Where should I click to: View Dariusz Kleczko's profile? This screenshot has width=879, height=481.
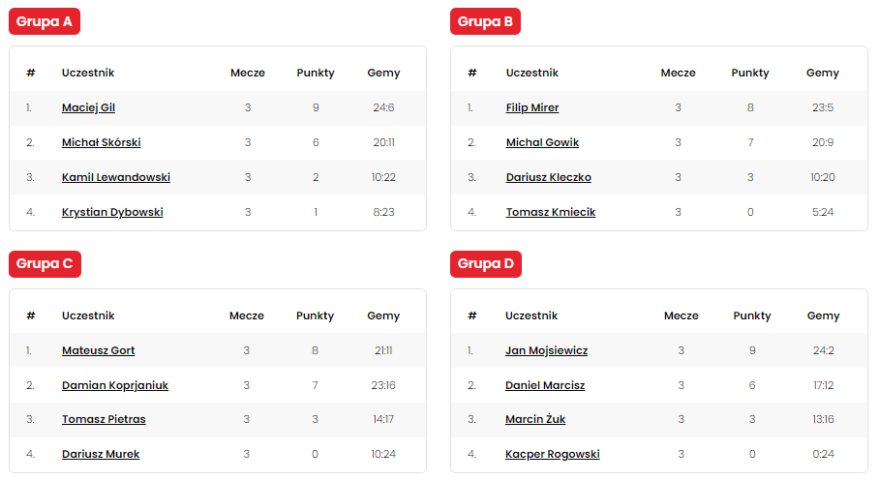pos(548,177)
